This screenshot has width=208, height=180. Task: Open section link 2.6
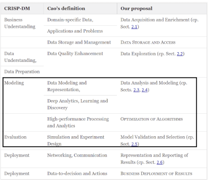[160, 162]
